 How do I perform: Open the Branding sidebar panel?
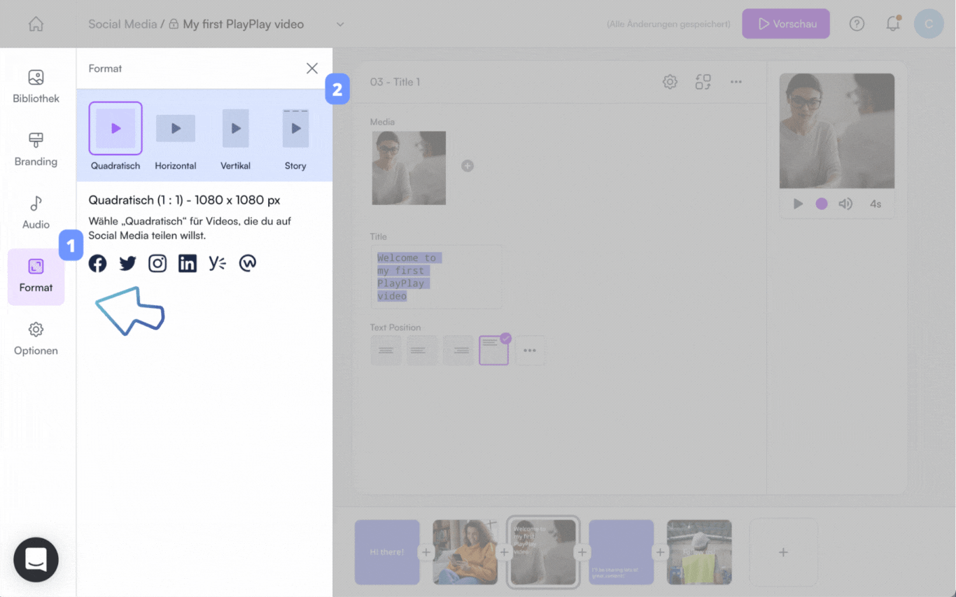[x=36, y=150]
